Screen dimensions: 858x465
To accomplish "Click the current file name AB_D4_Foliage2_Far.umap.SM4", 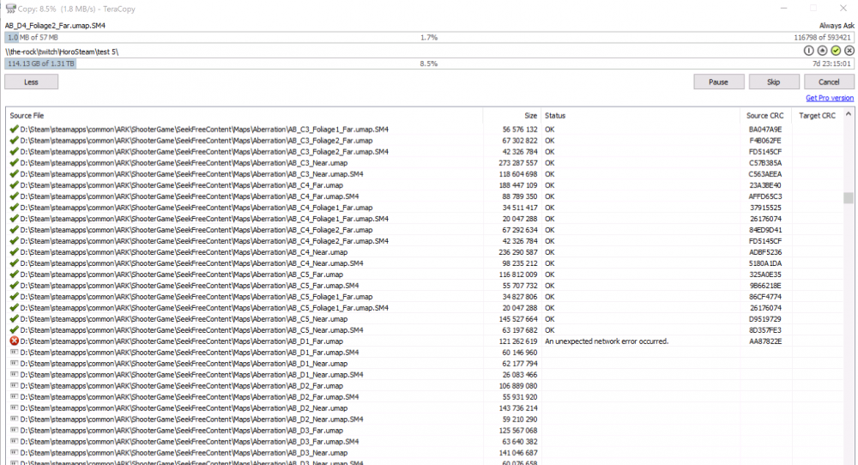I will click(55, 26).
